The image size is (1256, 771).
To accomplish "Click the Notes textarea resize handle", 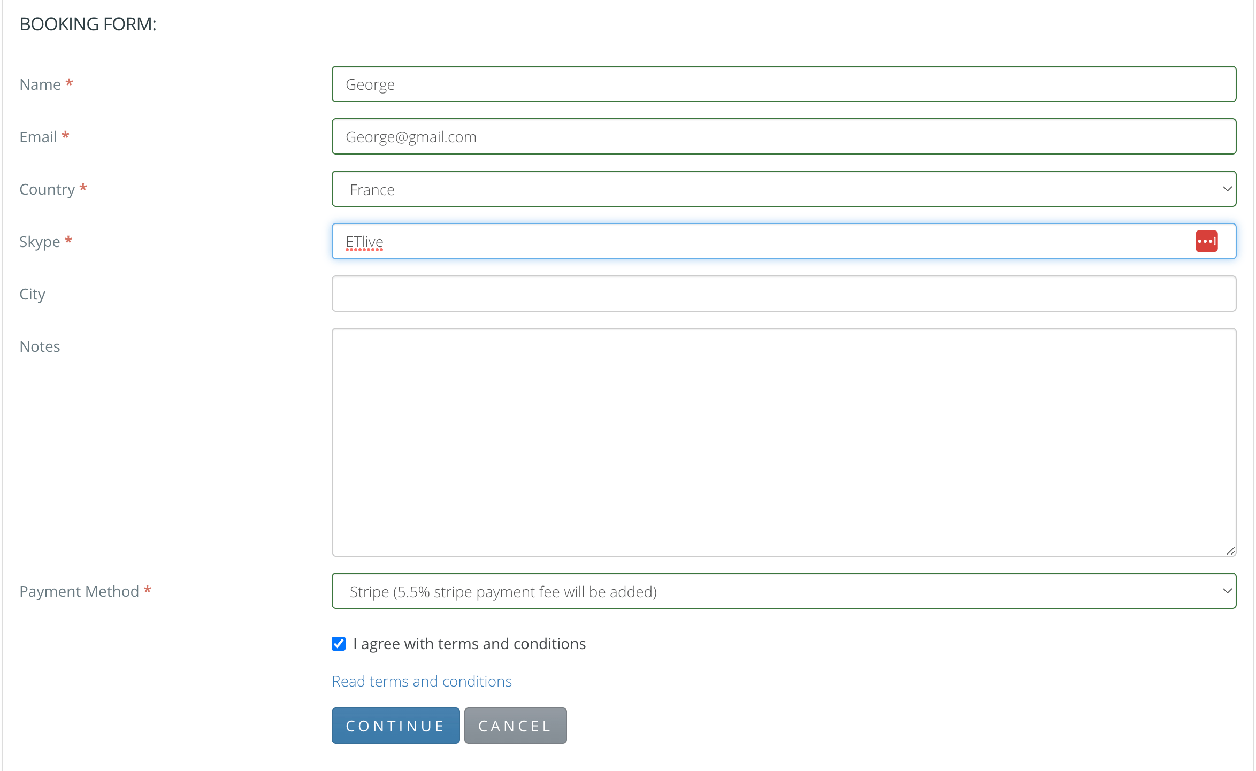I will coord(1230,551).
